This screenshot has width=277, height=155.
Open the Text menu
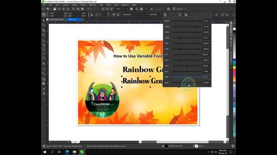click(x=101, y=5)
